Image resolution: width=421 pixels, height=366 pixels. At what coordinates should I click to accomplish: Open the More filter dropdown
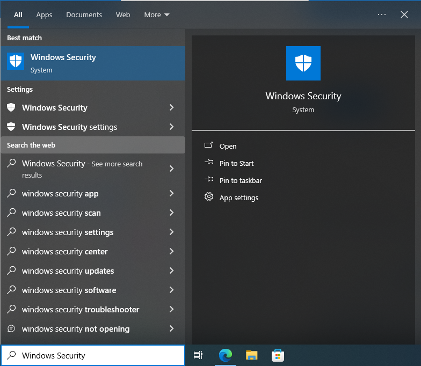point(157,15)
